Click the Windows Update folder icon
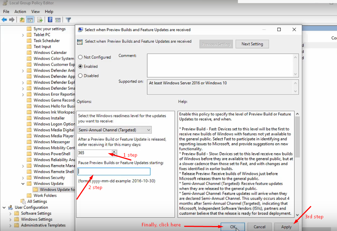 coord(29,184)
